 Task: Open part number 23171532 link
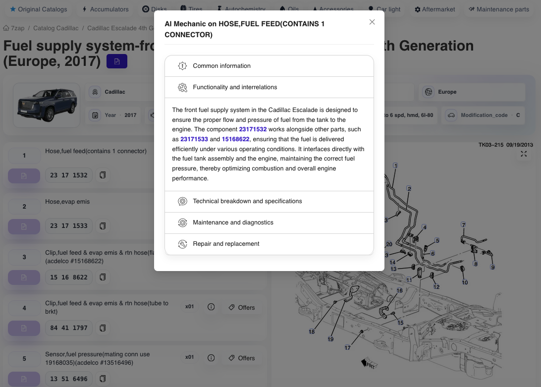click(x=253, y=129)
